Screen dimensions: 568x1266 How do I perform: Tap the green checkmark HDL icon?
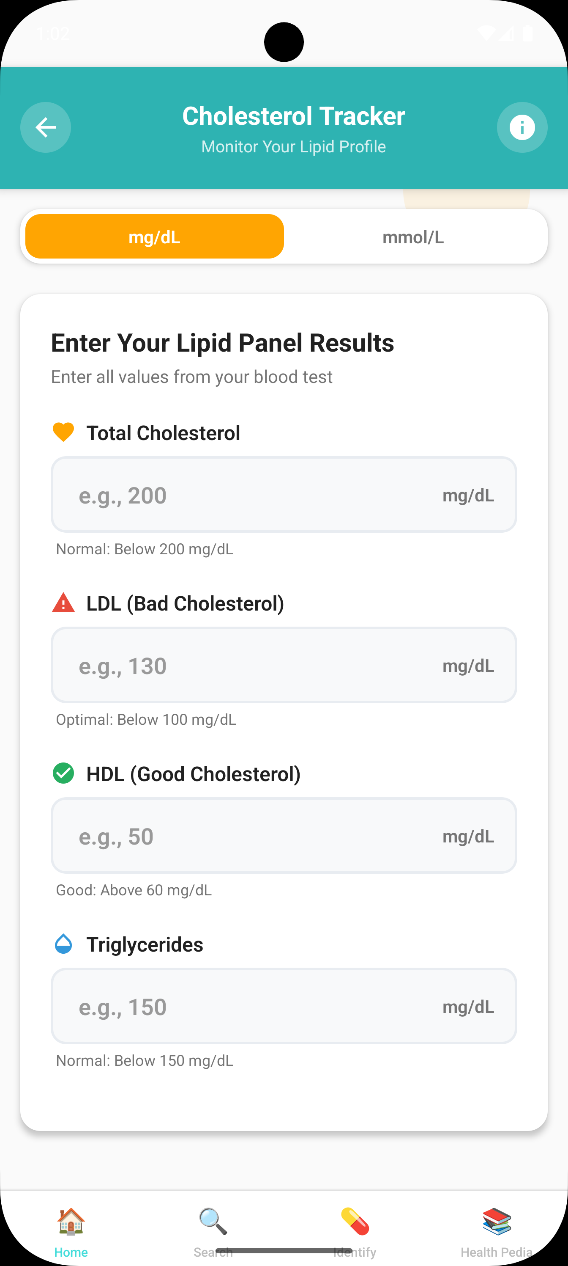pos(63,773)
